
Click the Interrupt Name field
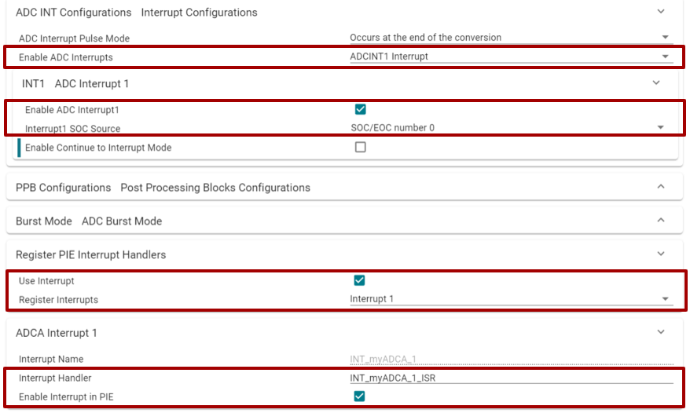(x=510, y=360)
